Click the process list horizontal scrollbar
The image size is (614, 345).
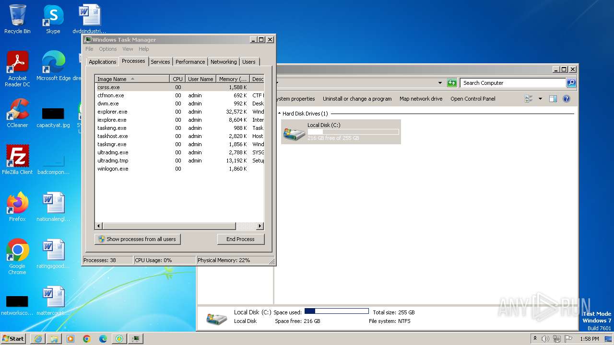coord(169,226)
